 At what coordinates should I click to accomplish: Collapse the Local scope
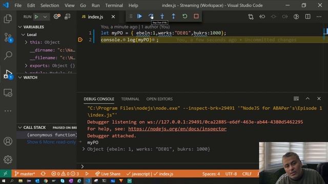(23, 35)
